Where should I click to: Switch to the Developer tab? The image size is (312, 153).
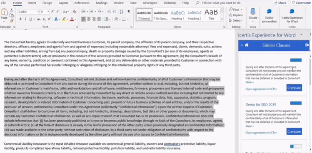click(150, 3)
